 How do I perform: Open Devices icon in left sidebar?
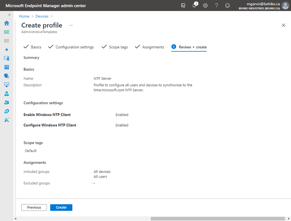[x=6, y=58]
